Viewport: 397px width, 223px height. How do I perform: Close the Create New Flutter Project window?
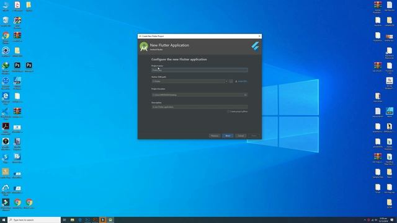pyautogui.click(x=259, y=36)
